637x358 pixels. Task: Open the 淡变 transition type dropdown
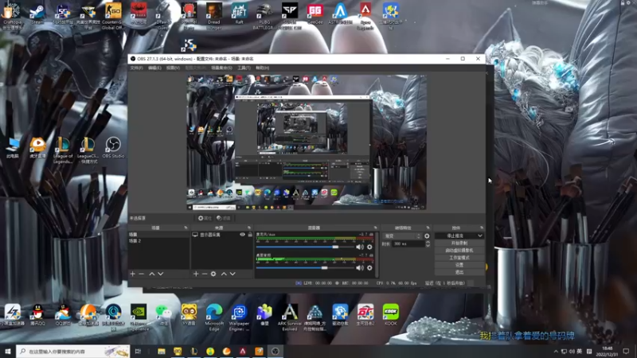point(402,235)
